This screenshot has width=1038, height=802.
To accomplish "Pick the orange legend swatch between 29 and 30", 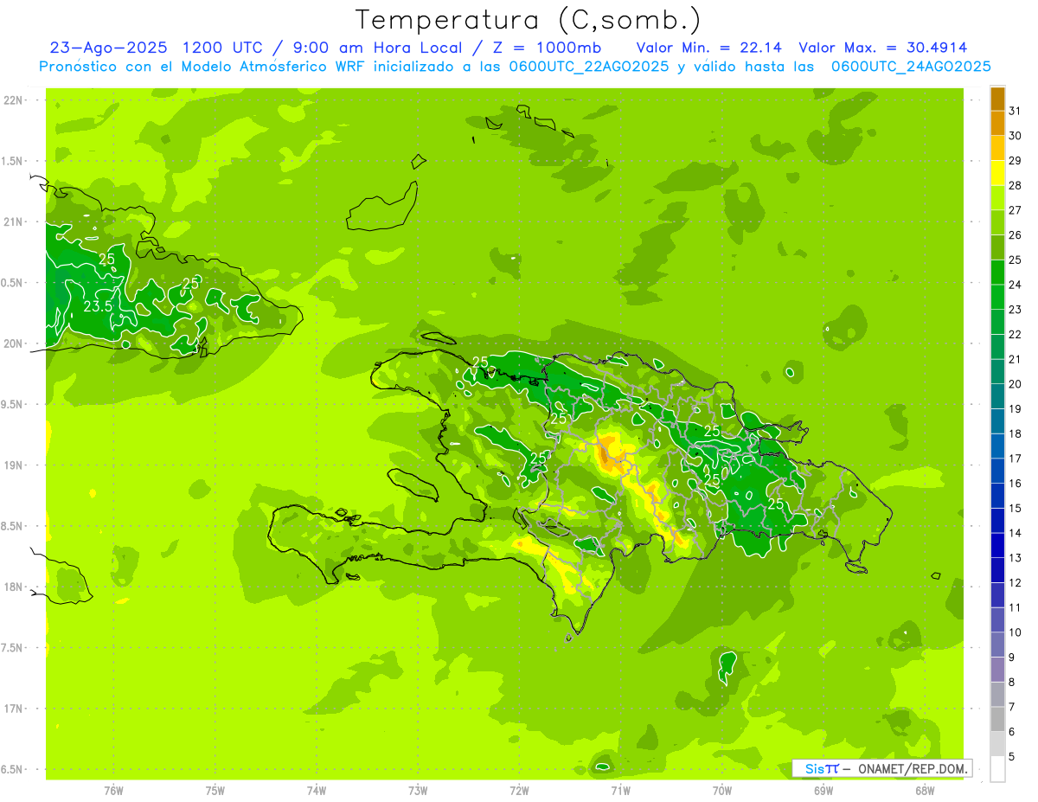I will [x=997, y=148].
